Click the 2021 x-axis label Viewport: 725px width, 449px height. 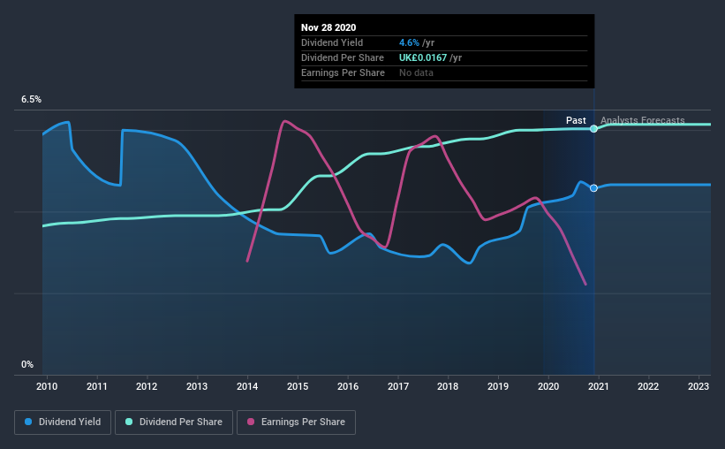coord(599,386)
